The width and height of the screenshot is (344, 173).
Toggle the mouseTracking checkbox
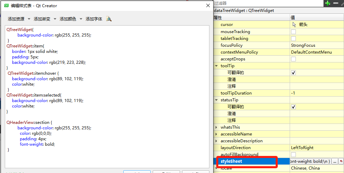293,32
